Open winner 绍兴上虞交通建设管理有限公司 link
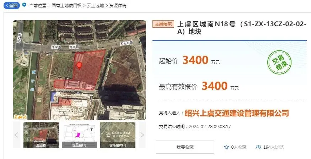This screenshot has height=159, width=311. [237, 113]
